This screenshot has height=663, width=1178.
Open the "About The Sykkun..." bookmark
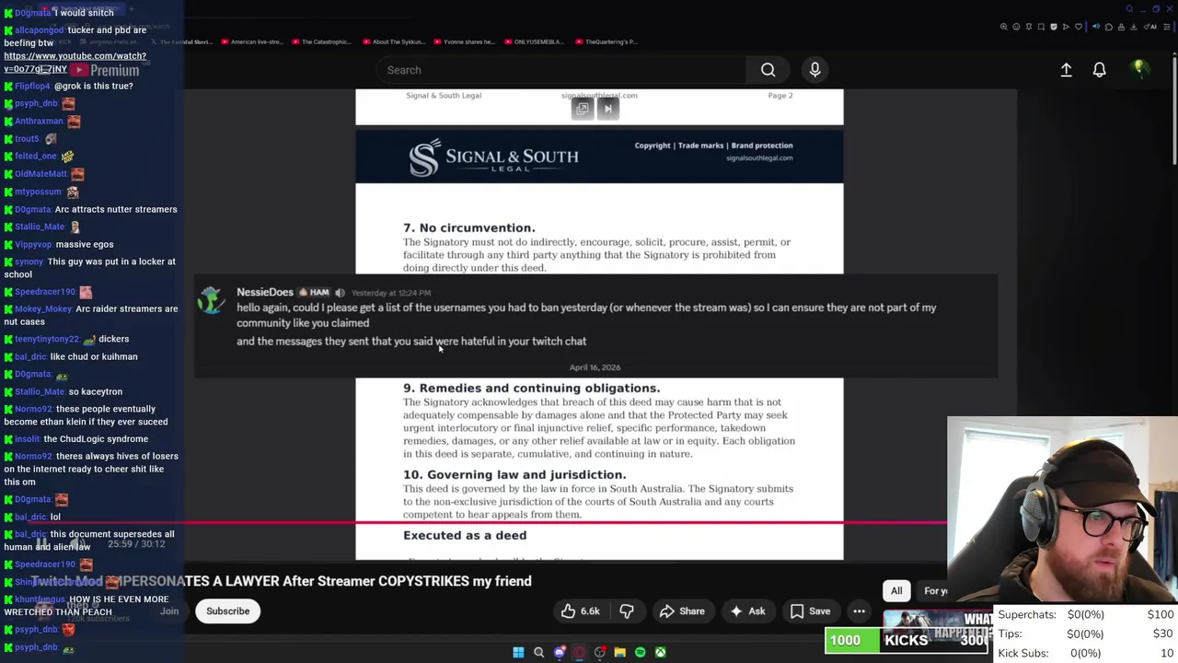point(393,41)
